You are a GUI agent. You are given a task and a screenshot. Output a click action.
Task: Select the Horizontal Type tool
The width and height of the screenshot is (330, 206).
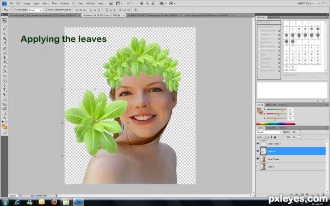pyautogui.click(x=4, y=90)
